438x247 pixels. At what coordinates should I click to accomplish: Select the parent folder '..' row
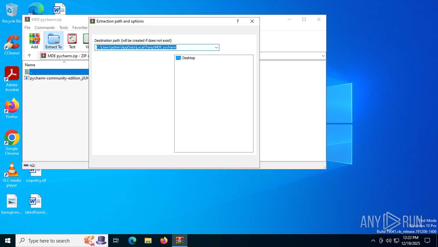pos(56,72)
